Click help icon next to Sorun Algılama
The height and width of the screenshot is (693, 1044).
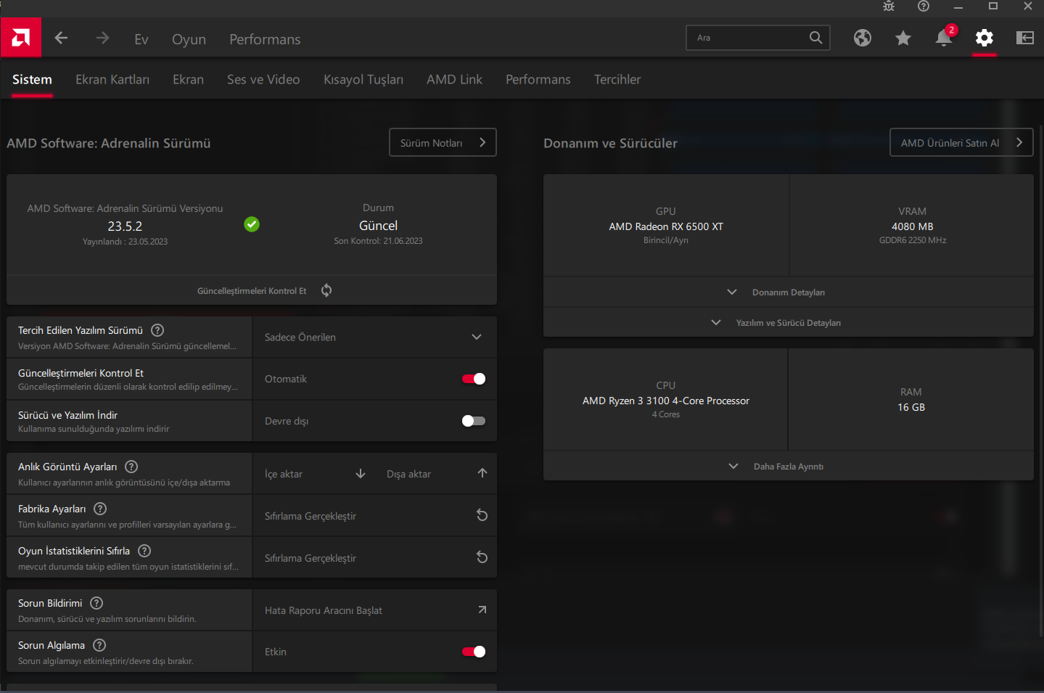(x=99, y=645)
